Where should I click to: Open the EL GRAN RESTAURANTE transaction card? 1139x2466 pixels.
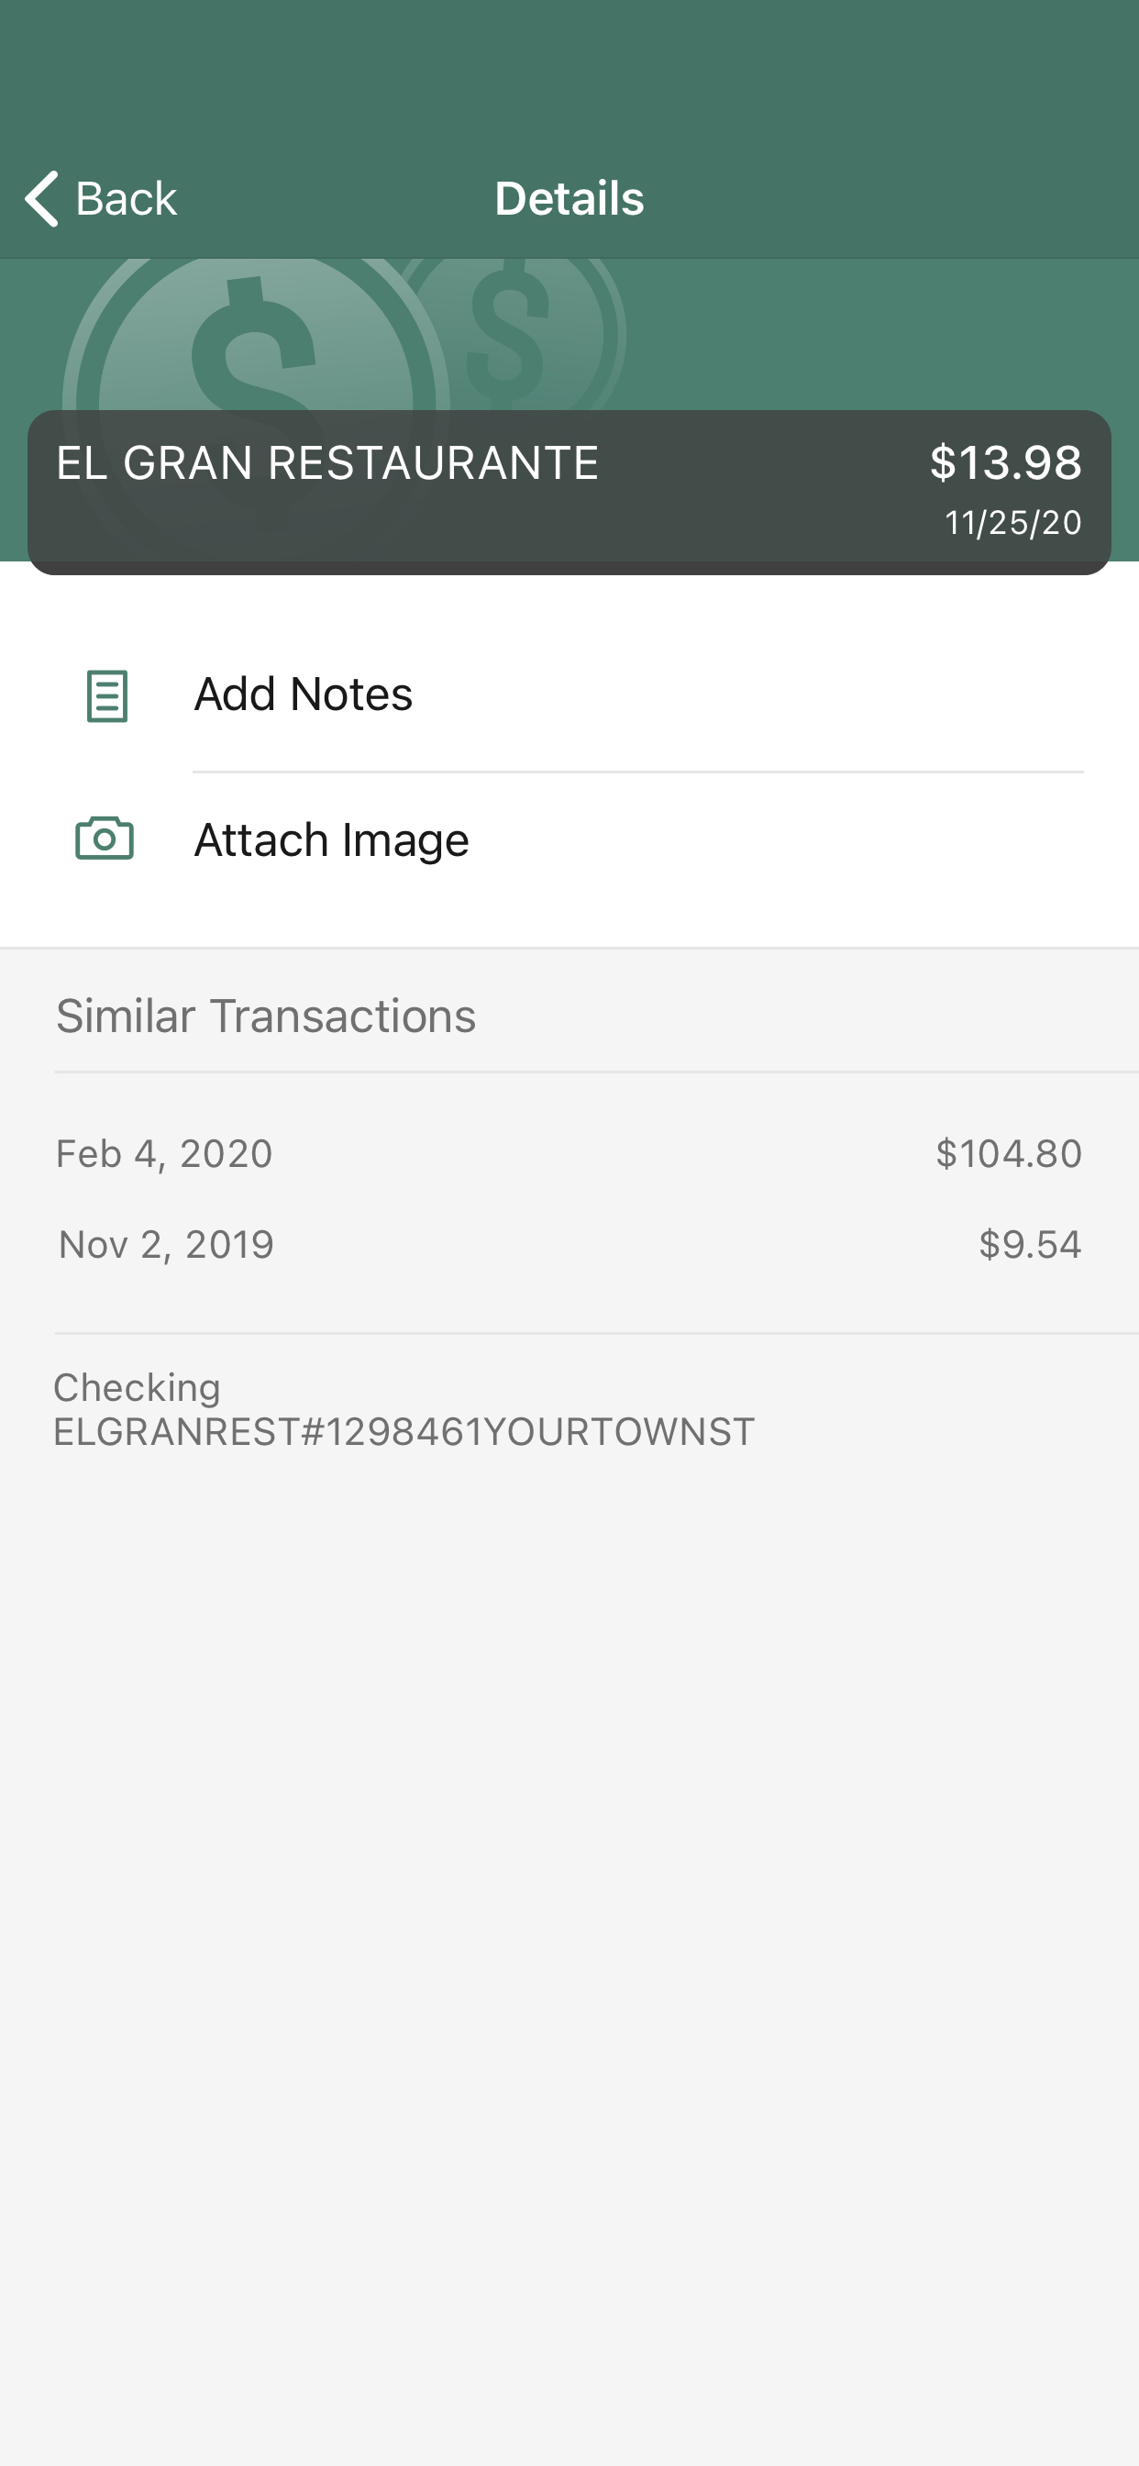tap(569, 492)
